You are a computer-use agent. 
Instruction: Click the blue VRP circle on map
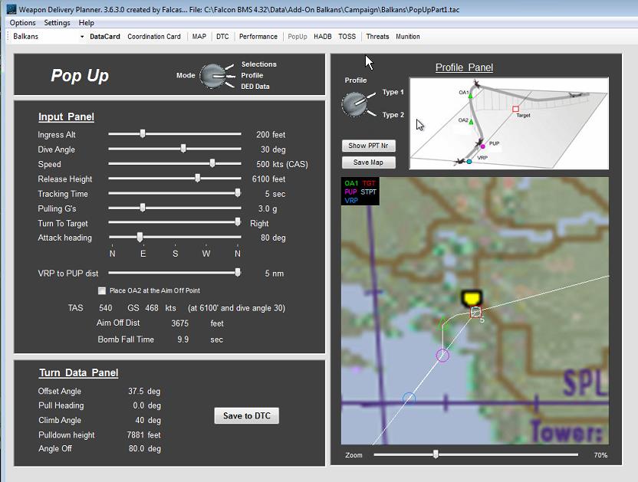tap(409, 398)
